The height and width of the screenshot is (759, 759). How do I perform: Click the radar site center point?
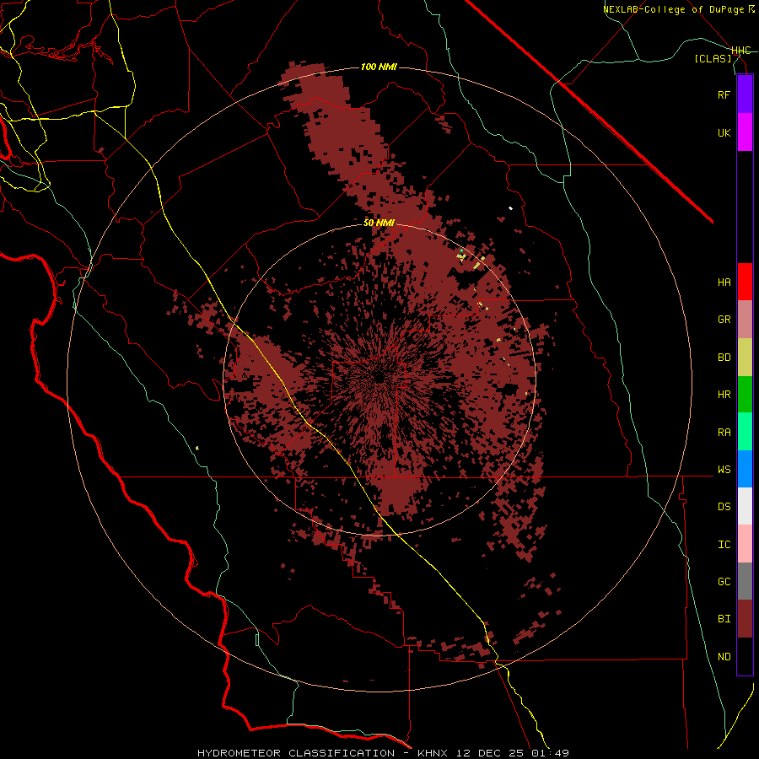pyautogui.click(x=380, y=378)
